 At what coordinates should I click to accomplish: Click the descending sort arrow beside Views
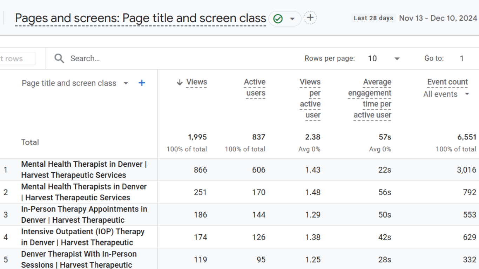180,82
